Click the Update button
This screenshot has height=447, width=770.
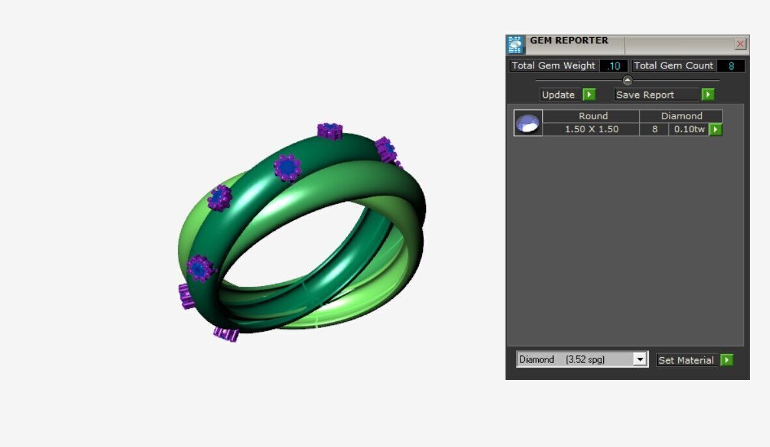[x=560, y=94]
